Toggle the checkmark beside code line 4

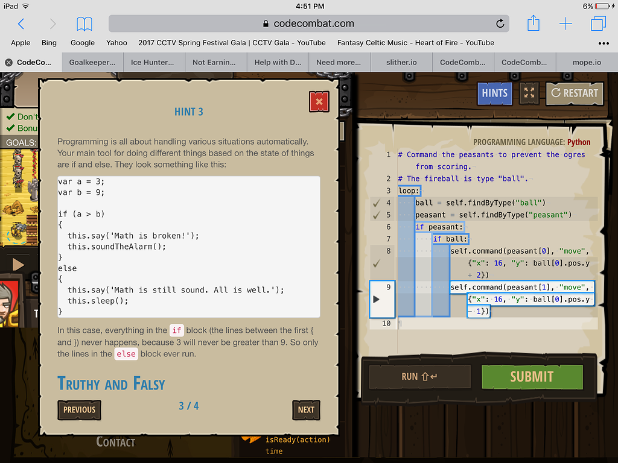pyautogui.click(x=377, y=203)
